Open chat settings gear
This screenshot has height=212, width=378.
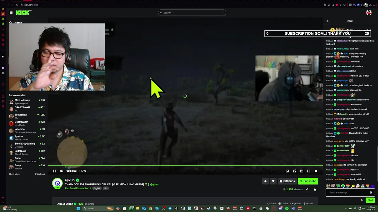tap(361, 200)
